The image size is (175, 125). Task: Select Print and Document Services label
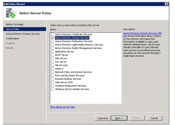[x=70, y=76]
